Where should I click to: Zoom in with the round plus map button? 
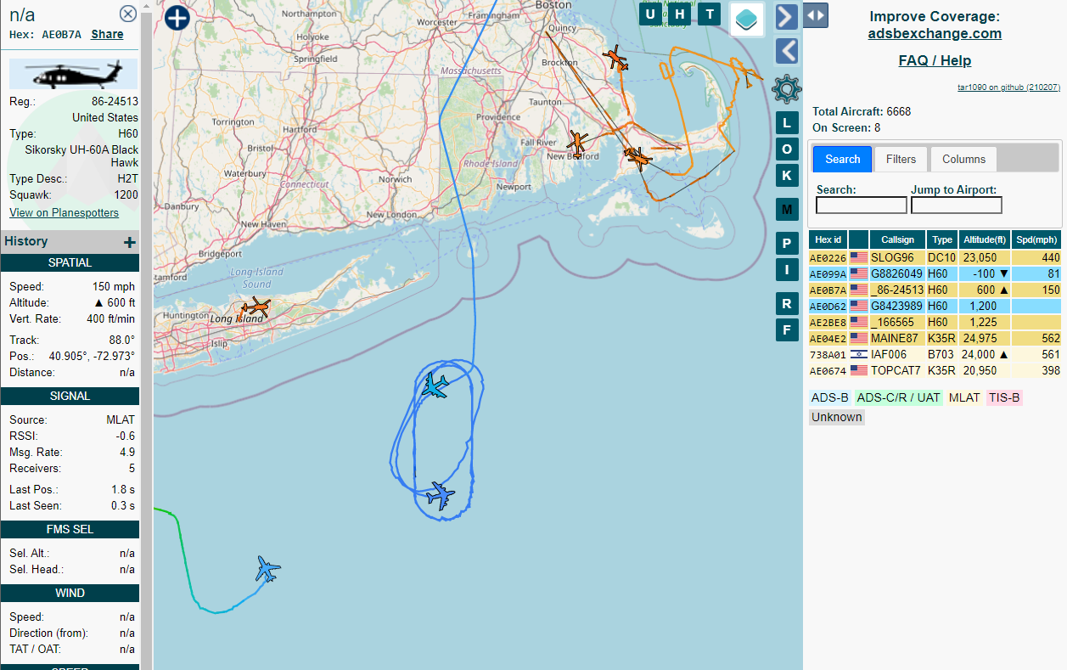point(177,17)
